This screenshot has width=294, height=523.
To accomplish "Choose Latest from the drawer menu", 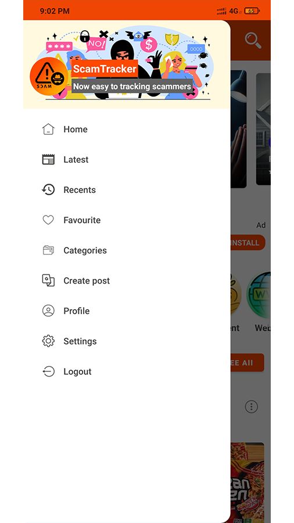I will pyautogui.click(x=76, y=160).
